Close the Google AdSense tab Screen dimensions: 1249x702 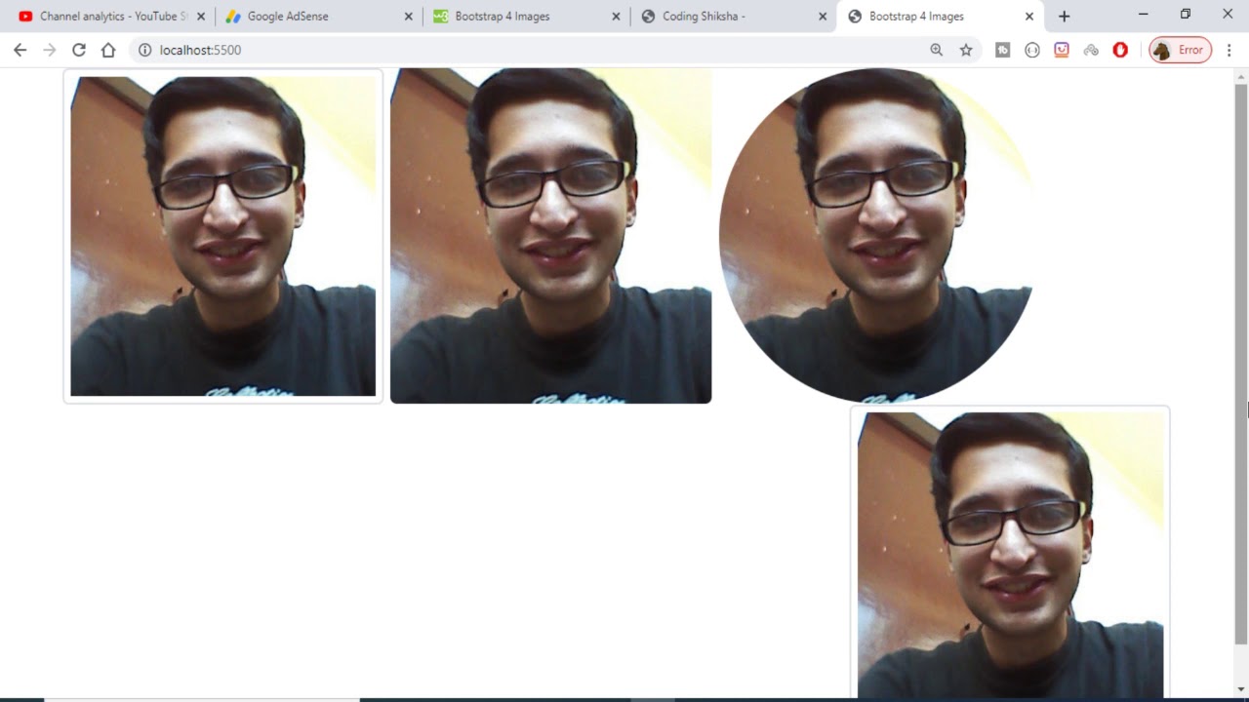pos(409,17)
